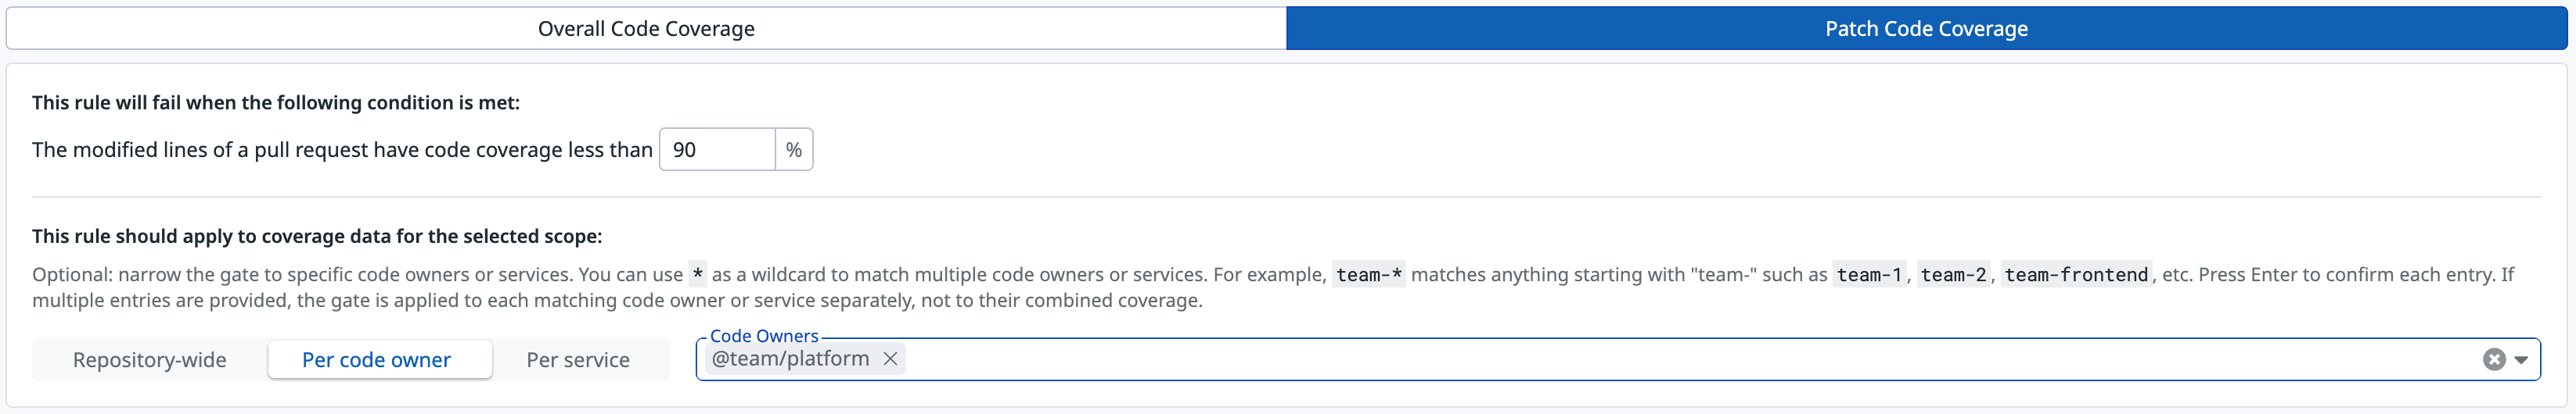Clear all Code Owners entries with circled X
Viewport: 2576px width, 414px height.
(2494, 360)
